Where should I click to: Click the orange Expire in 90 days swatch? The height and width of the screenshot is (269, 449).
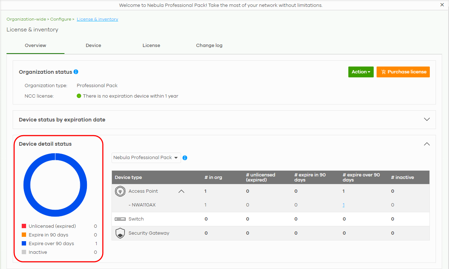coord(24,235)
